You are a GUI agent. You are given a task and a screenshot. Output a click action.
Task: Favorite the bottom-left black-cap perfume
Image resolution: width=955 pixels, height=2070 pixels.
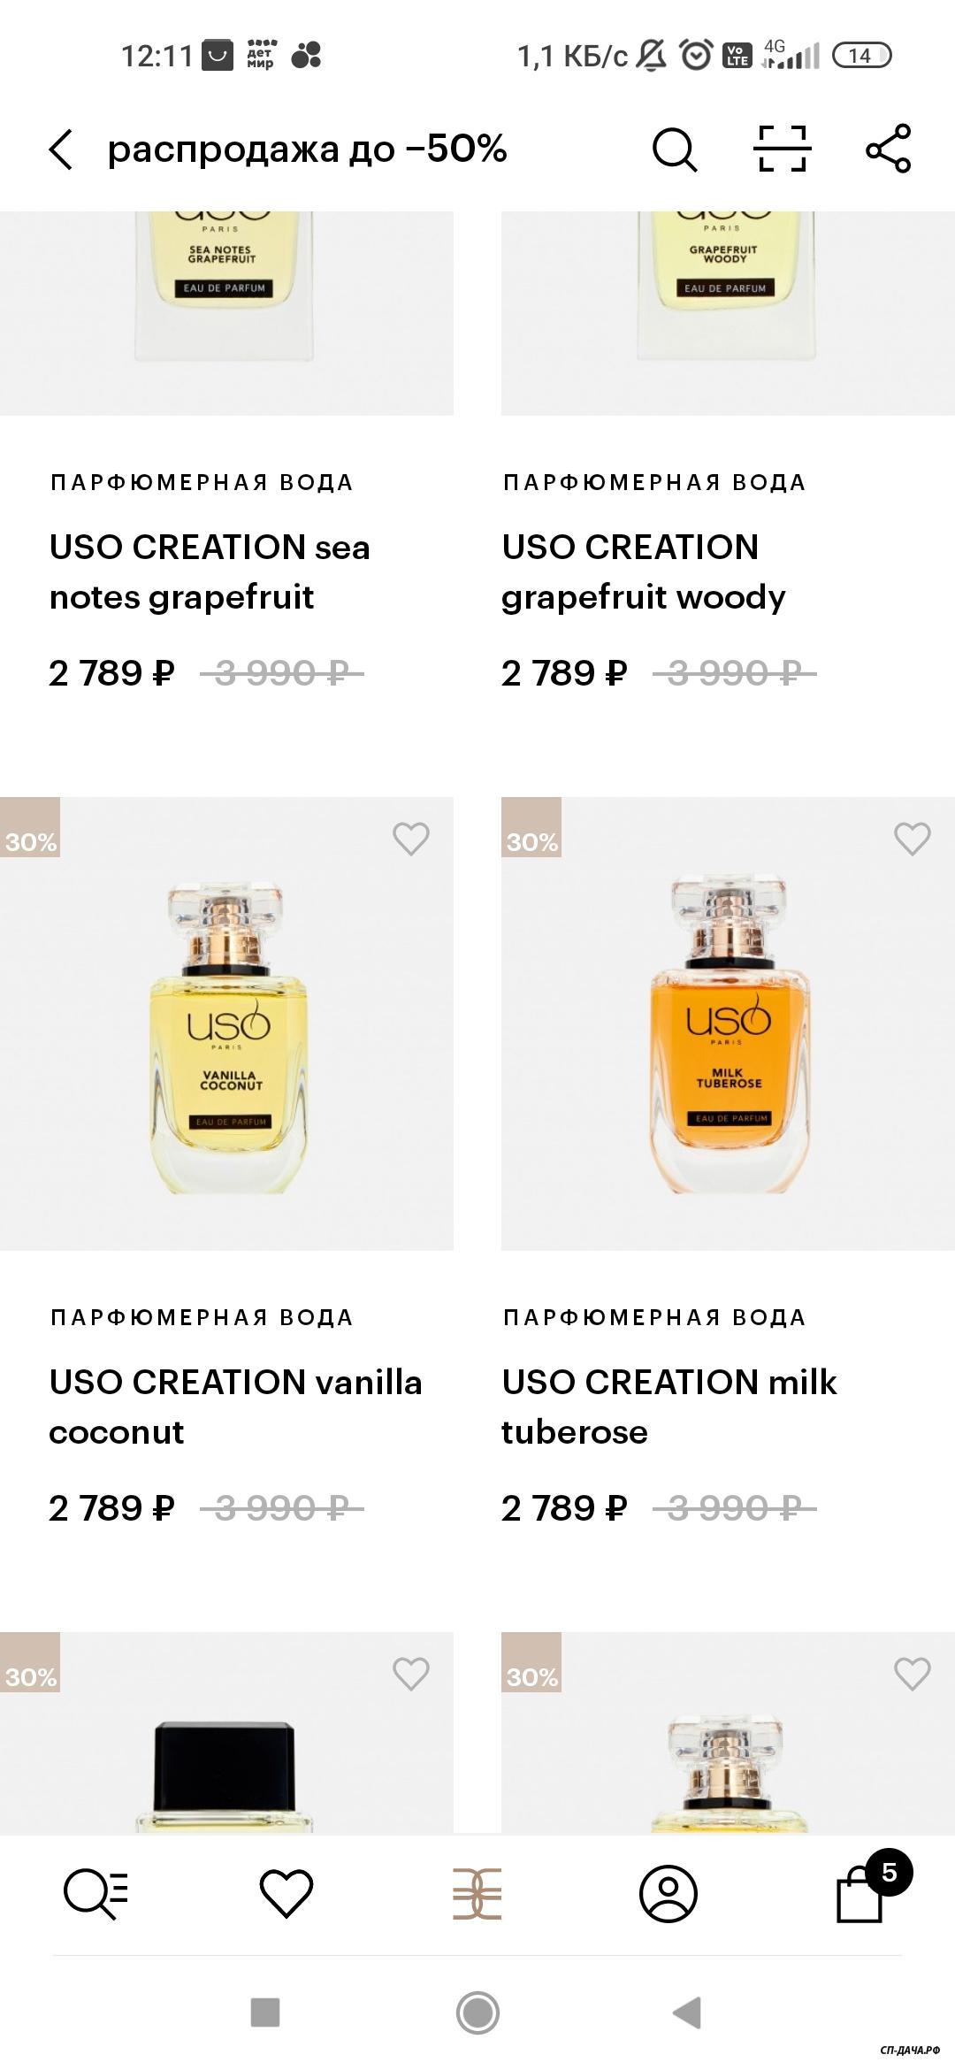(411, 1673)
